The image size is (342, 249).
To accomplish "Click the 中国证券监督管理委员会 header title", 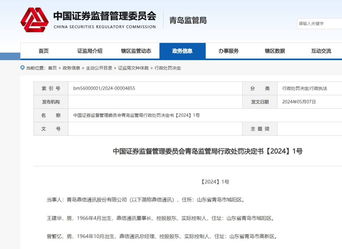I will click(x=105, y=16).
